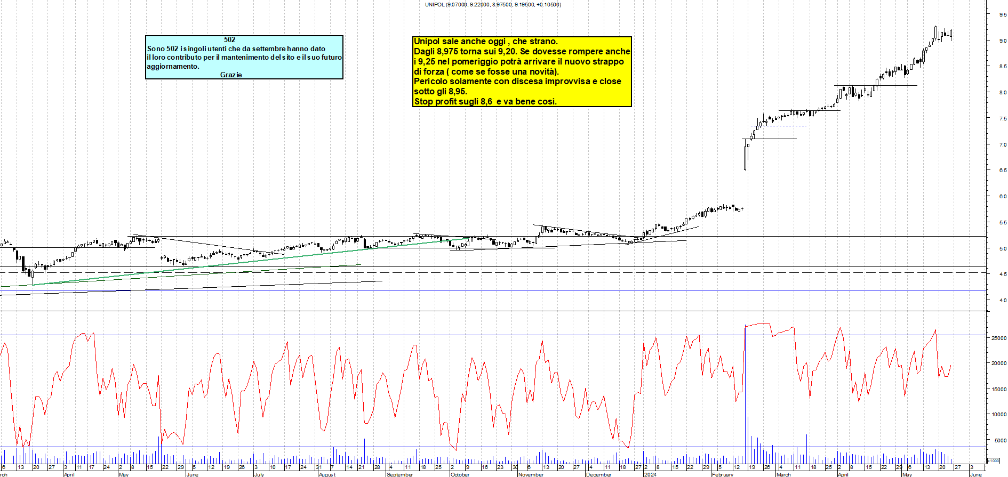The width and height of the screenshot is (1008, 477).
Task: Click the 10000 volume axis label
Action: tap(999, 415)
